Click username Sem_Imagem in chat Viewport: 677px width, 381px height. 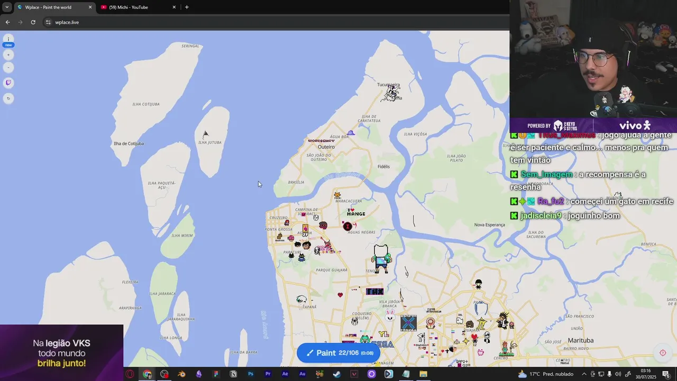tap(546, 175)
